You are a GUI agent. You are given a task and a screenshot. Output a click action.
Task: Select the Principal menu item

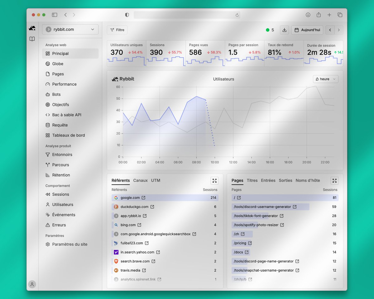70,54
